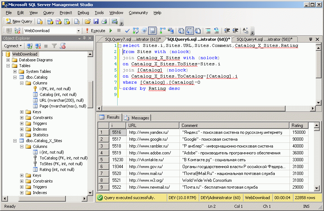
Task: Select ToCatalog (FK, int, not null) column
Action: 63,158
